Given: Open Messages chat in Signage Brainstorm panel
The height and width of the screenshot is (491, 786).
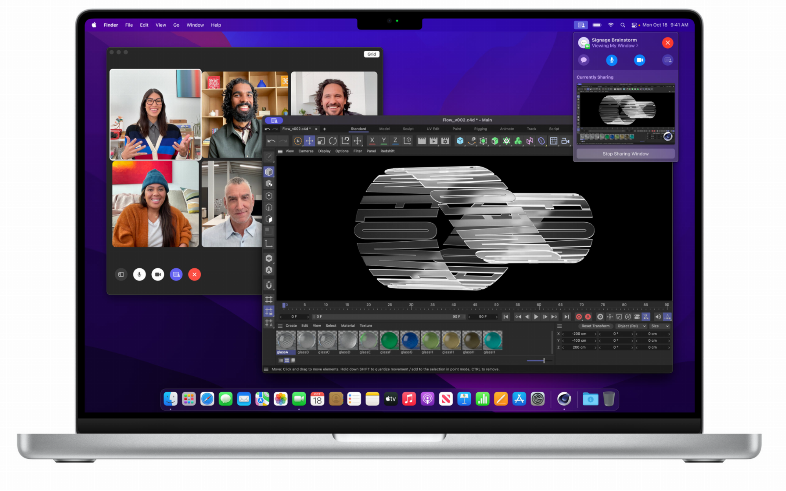Looking at the screenshot, I should click(584, 60).
